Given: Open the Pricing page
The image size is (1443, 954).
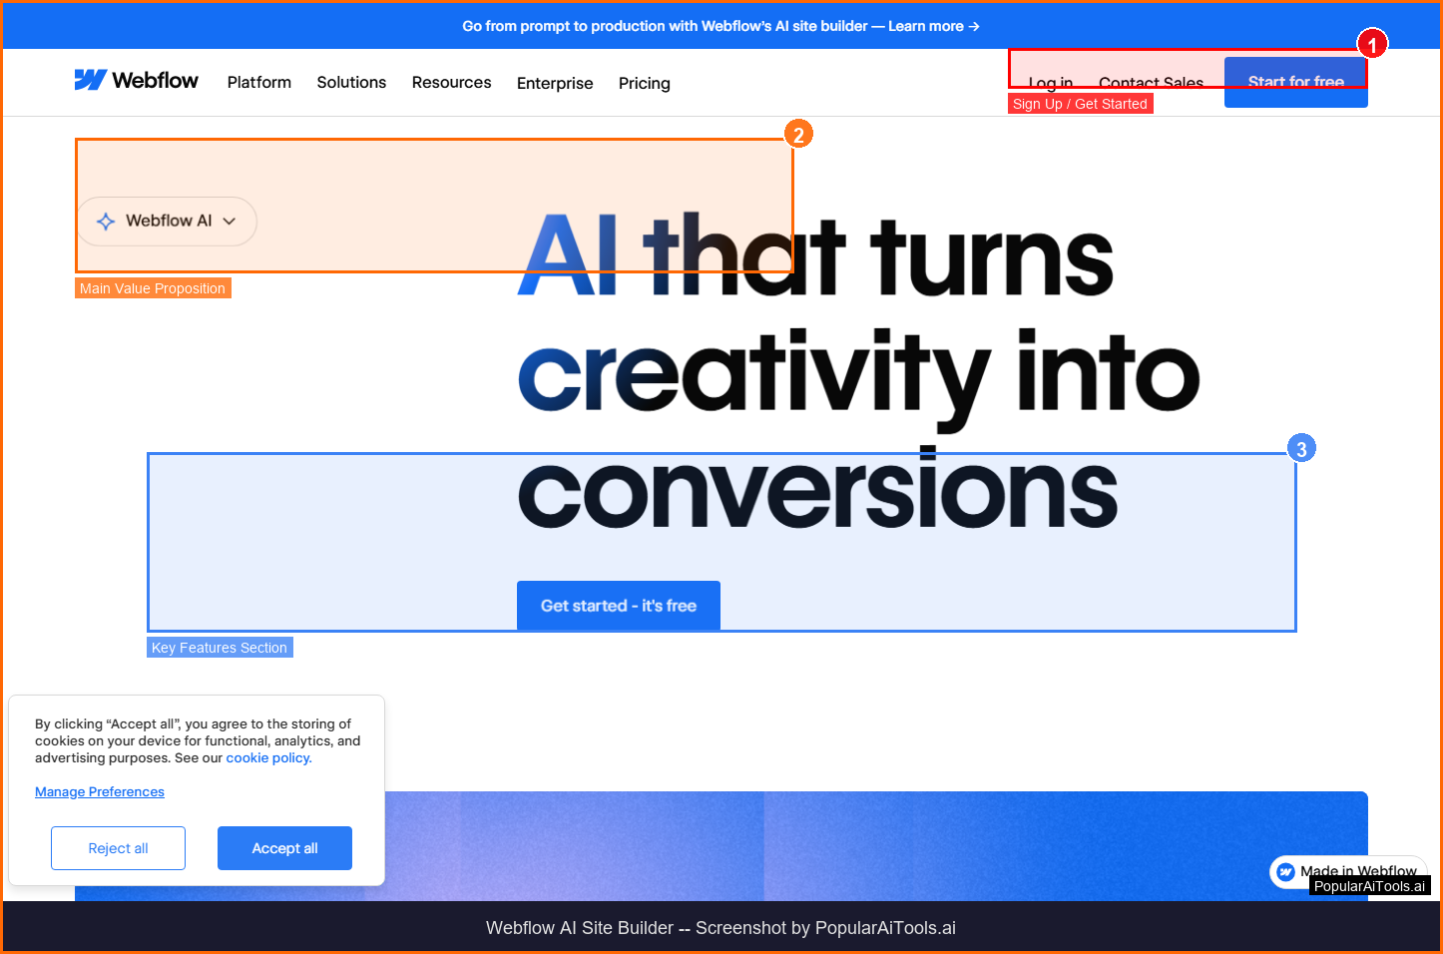Looking at the screenshot, I should click(644, 84).
